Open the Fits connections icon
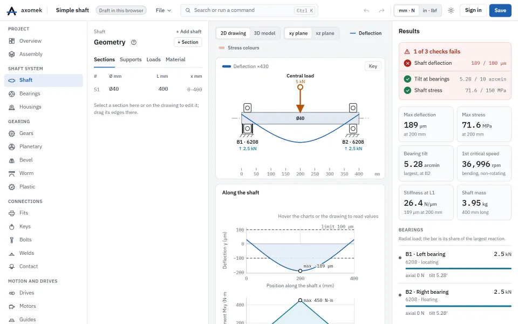Image resolution: width=518 pixels, height=324 pixels. click(11, 213)
